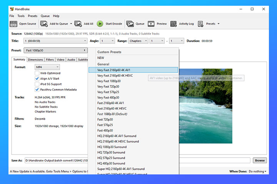Open the Angle dropdown
The image size is (277, 184).
click(107, 41)
